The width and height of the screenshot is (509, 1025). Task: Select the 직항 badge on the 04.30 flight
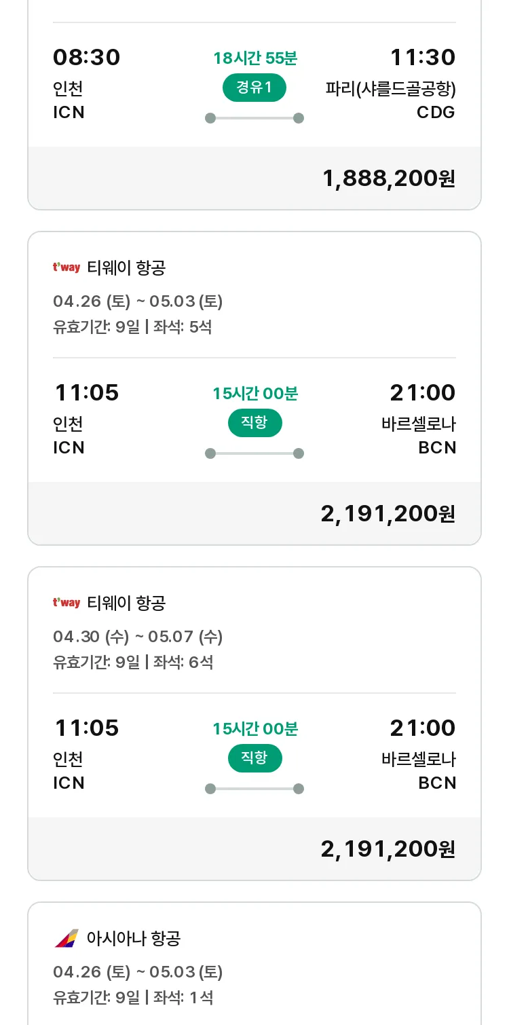254,758
